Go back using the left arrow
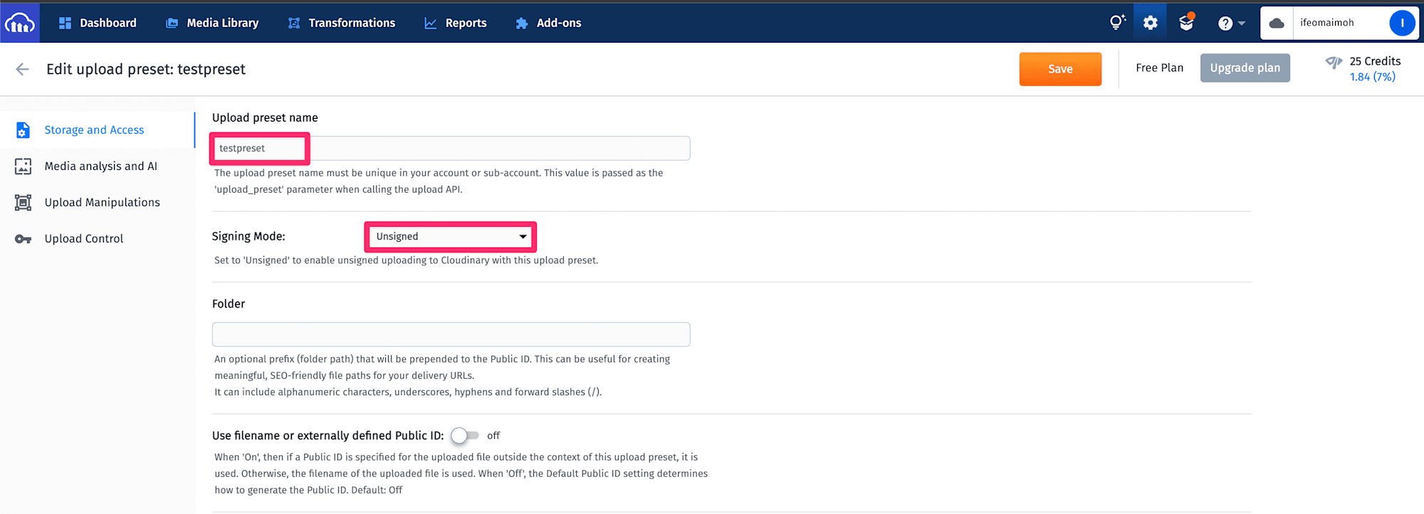The image size is (1424, 514). click(22, 69)
